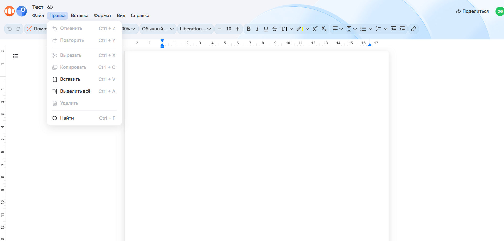Click the cloud save status icon
Screen dimensions: 504x241
(x=50, y=7)
